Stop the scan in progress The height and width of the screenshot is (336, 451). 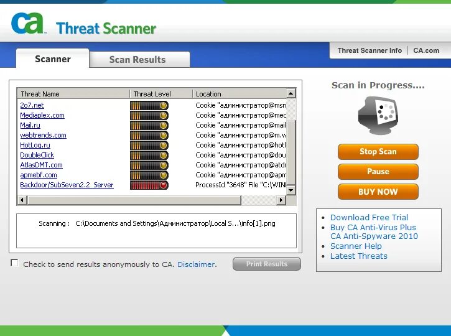[378, 152]
